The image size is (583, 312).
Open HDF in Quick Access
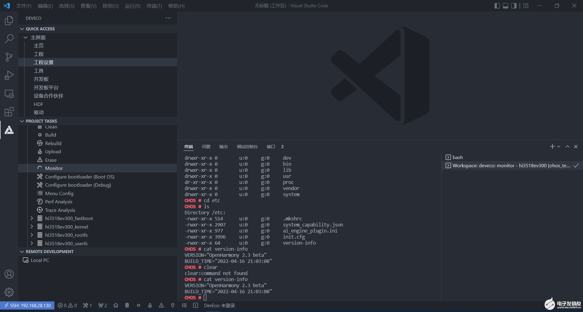tap(97, 104)
